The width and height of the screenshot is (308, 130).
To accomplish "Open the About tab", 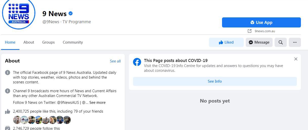I will (x=29, y=42).
